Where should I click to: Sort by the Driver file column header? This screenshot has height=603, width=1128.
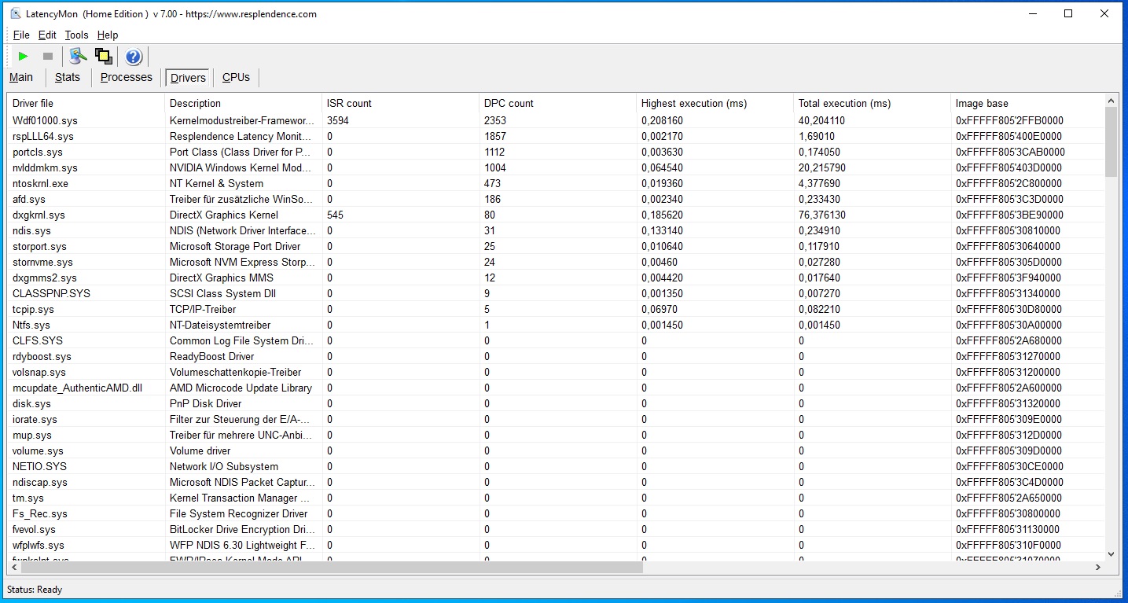(86, 103)
